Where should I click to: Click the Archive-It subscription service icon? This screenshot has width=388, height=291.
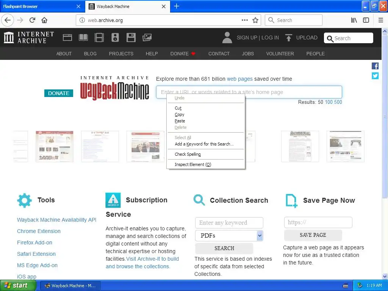pyautogui.click(x=113, y=200)
